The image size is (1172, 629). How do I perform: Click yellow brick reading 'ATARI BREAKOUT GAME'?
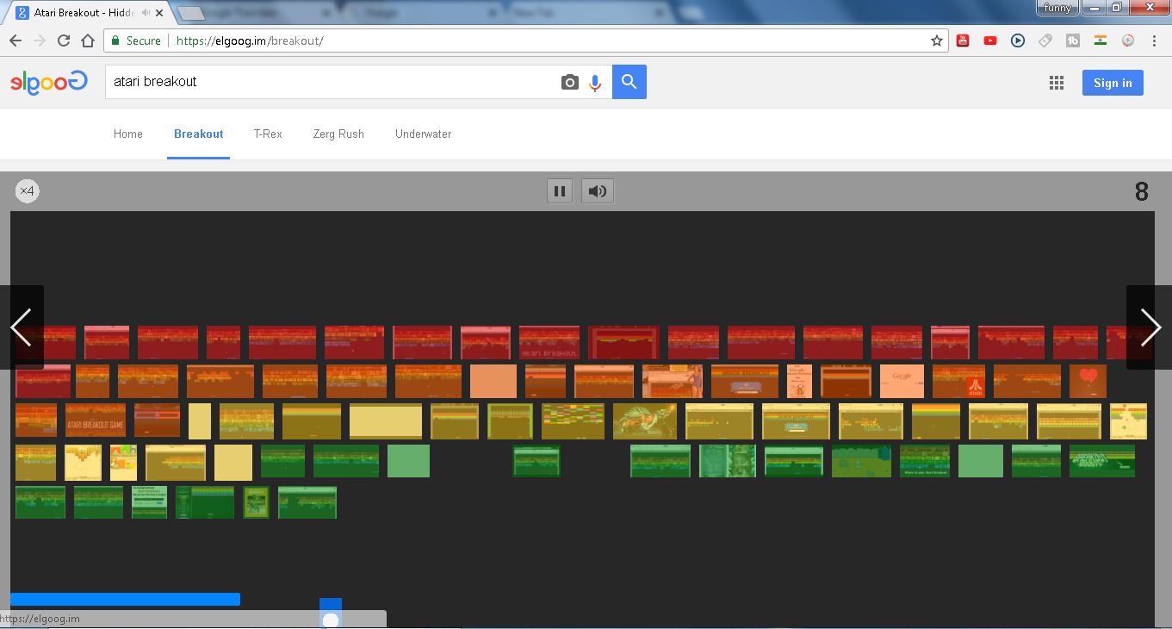[x=96, y=420]
